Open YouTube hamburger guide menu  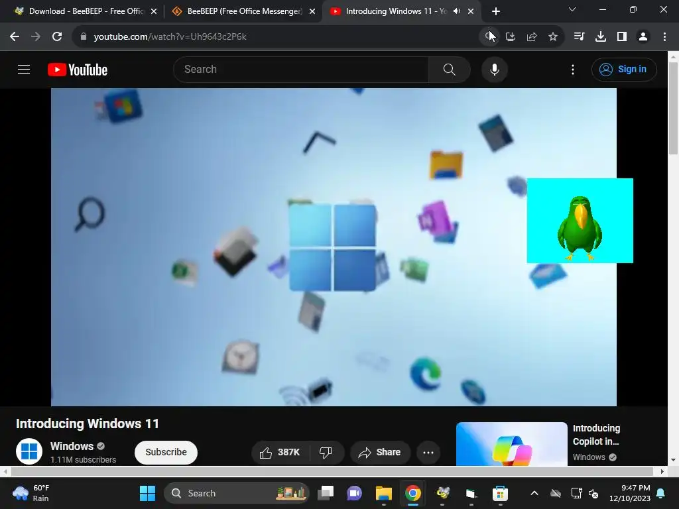24,69
